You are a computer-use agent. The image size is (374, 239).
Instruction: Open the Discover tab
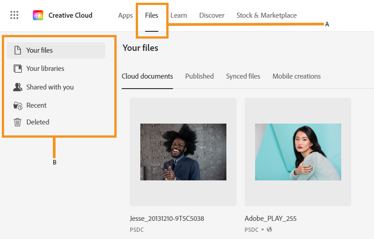point(212,15)
